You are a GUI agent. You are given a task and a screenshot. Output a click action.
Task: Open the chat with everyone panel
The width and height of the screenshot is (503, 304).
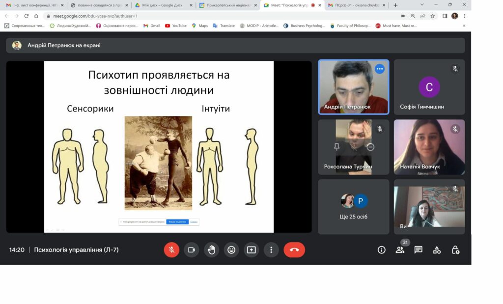[419, 250]
